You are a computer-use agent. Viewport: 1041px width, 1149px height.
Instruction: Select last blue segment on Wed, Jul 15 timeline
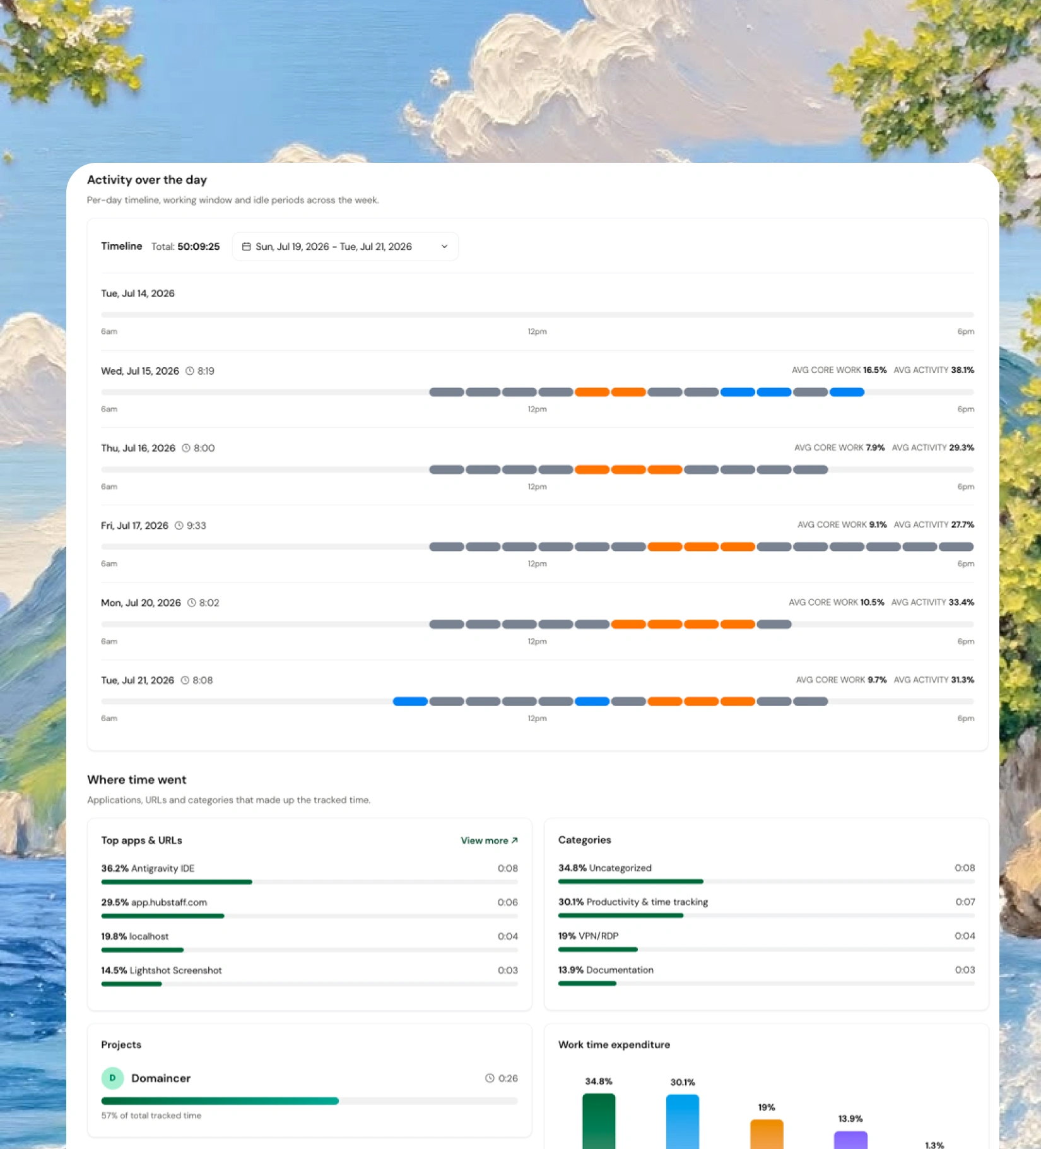(x=847, y=392)
